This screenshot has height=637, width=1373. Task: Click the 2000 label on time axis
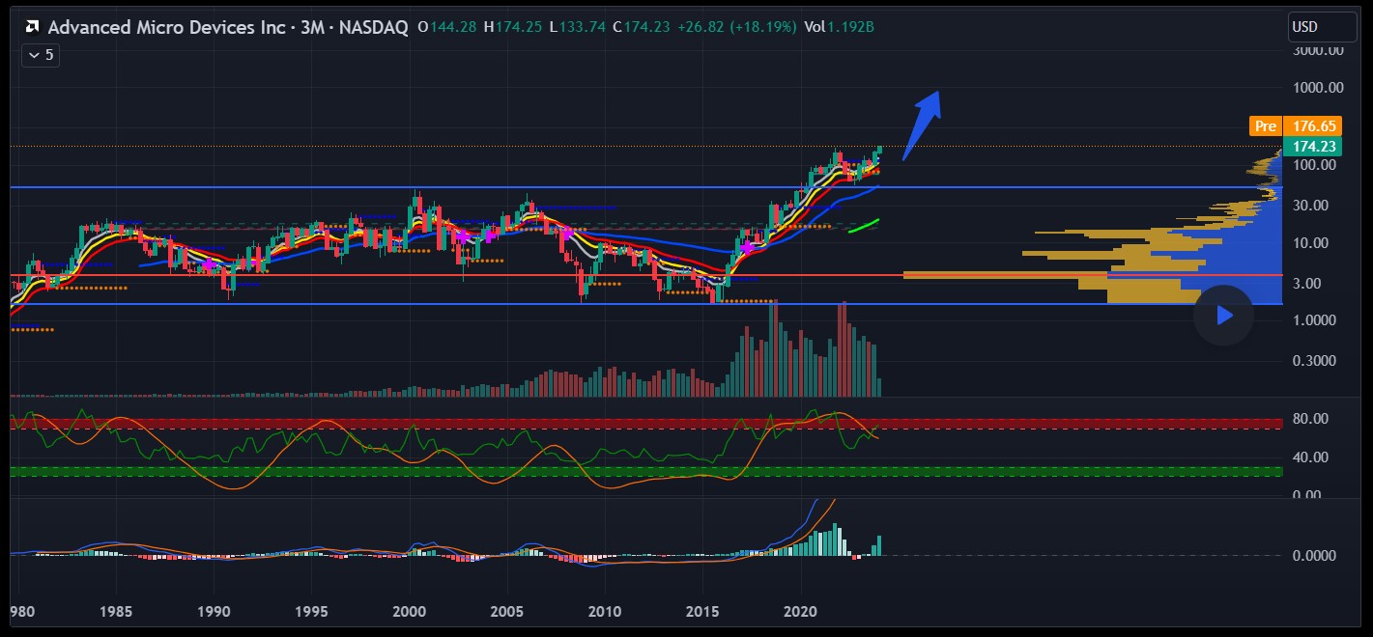(x=410, y=611)
